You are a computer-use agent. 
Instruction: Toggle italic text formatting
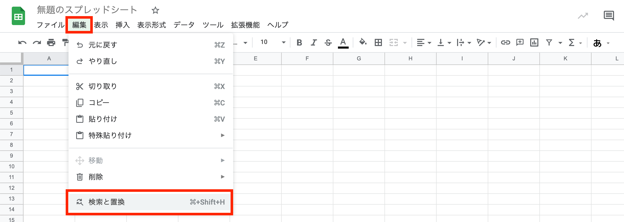[x=314, y=42]
